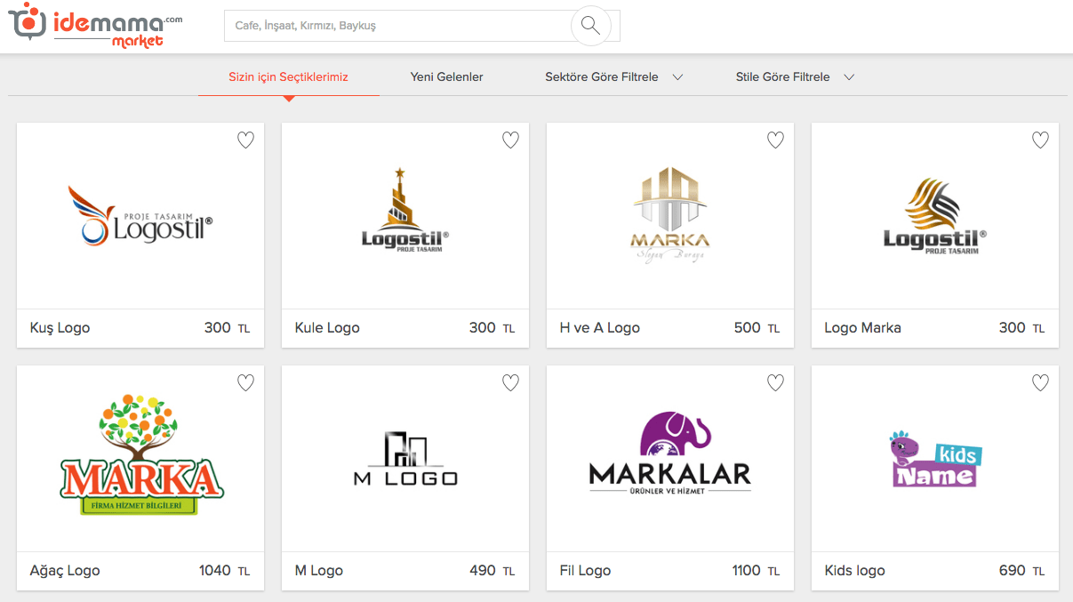Like the Ağaç Logo via heart icon
Image resolution: width=1073 pixels, height=602 pixels.
coord(245,382)
